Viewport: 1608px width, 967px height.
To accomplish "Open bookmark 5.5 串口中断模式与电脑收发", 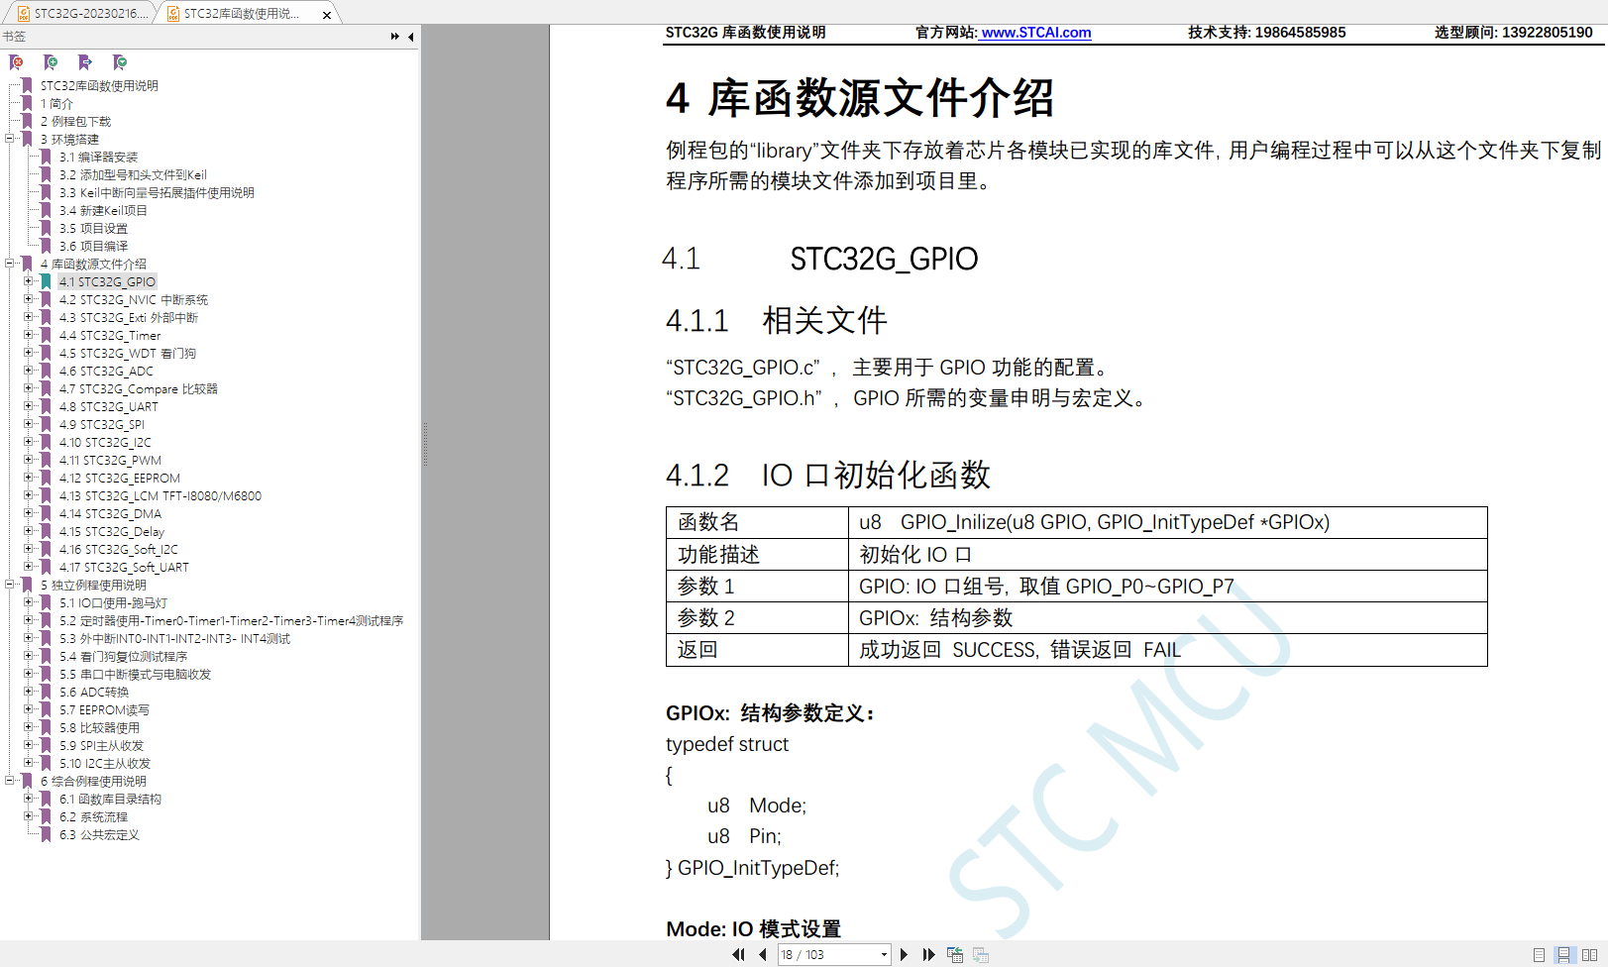I will tap(135, 674).
